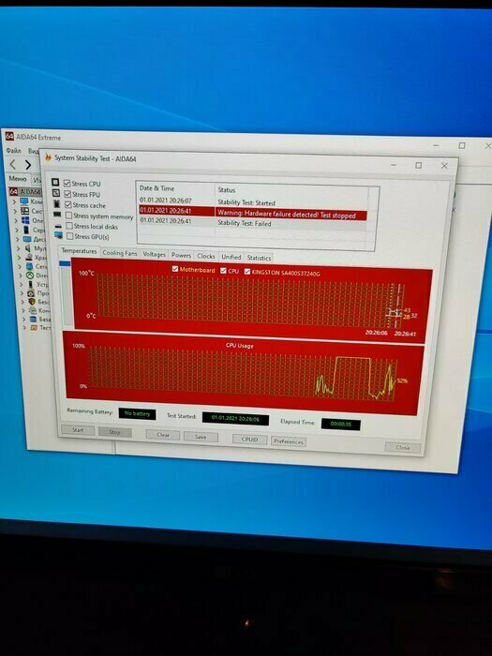This screenshot has height=656, width=492.
Task: Click the forward navigation arrow in AIDA64 toolbar
Action: pyautogui.click(x=28, y=165)
